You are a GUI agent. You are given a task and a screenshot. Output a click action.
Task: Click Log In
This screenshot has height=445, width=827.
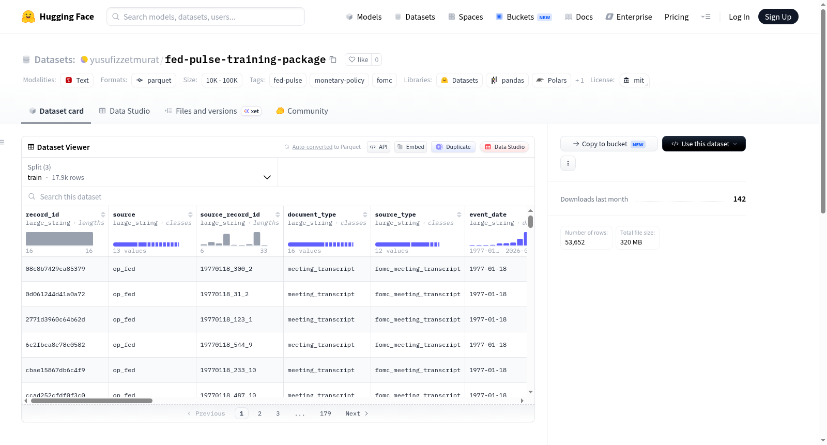pos(739,17)
